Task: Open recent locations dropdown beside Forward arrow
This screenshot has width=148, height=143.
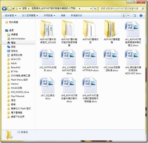Action: tap(13, 9)
